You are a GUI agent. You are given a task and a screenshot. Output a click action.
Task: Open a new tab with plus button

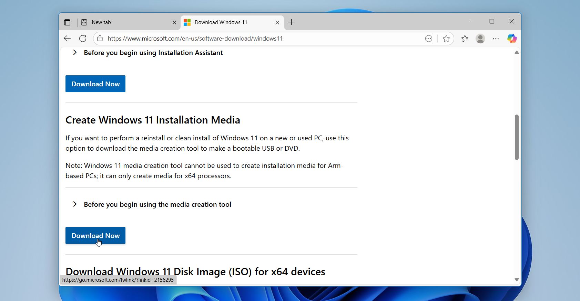[292, 22]
